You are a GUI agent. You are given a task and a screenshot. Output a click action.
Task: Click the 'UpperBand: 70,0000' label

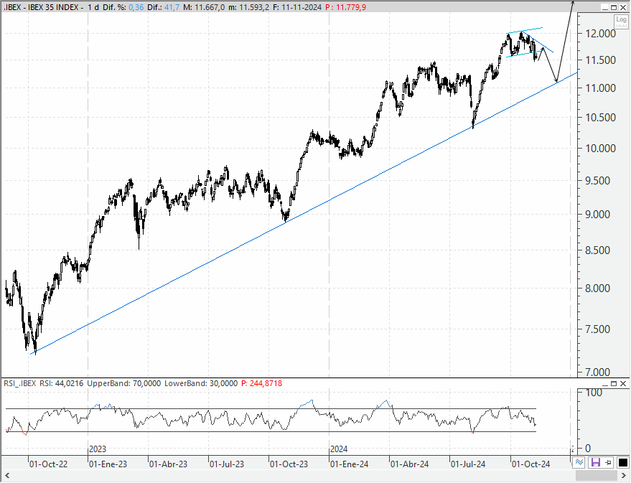click(x=124, y=383)
